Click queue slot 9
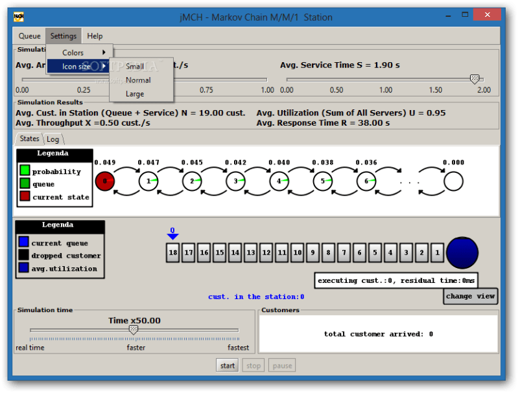Viewport: 518px width, 393px height. pyautogui.click(x=313, y=253)
